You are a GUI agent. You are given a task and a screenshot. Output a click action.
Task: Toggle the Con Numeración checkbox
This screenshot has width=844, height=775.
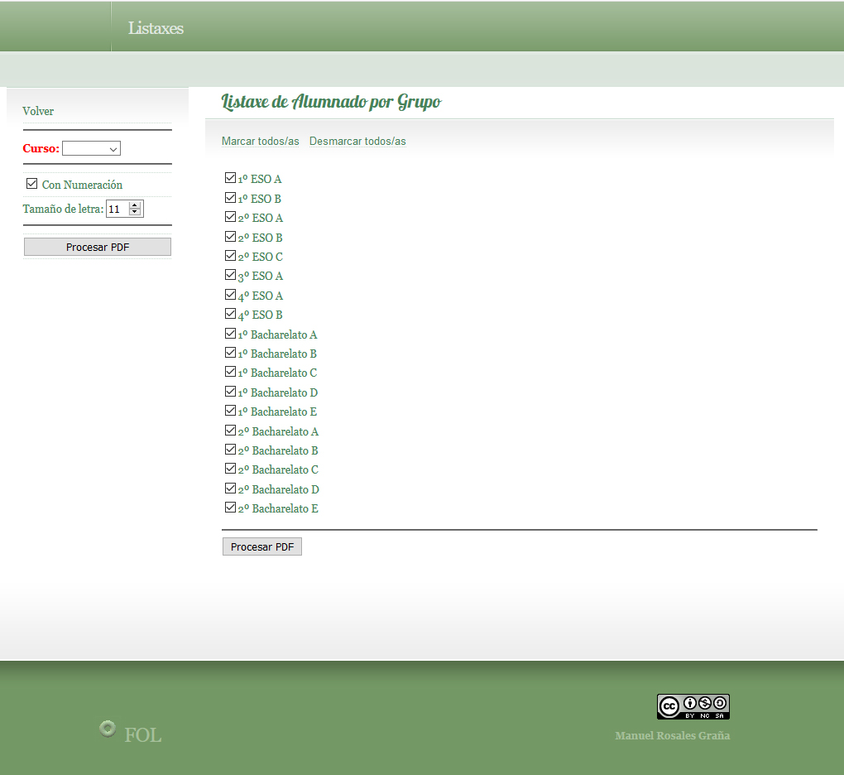click(32, 184)
